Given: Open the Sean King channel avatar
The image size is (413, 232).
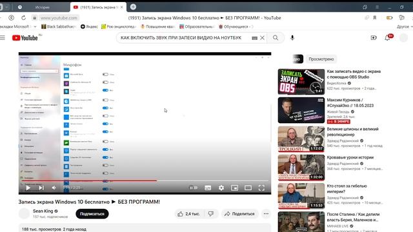Looking at the screenshot, I should [x=24, y=213].
